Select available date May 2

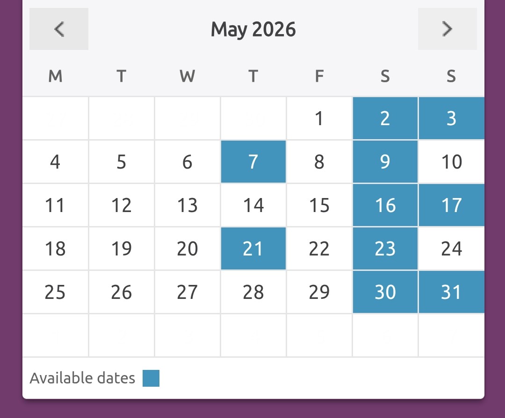pyautogui.click(x=385, y=119)
